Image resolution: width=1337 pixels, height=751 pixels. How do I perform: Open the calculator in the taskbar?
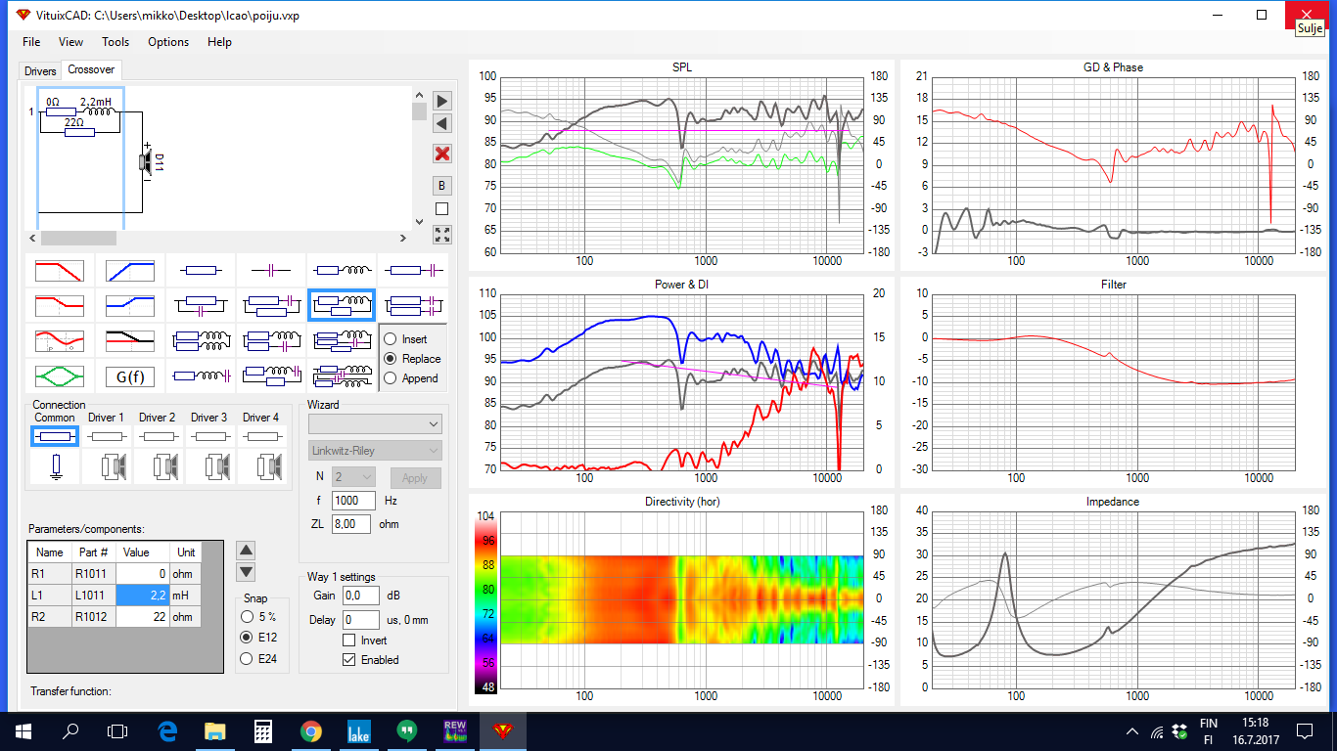[262, 731]
